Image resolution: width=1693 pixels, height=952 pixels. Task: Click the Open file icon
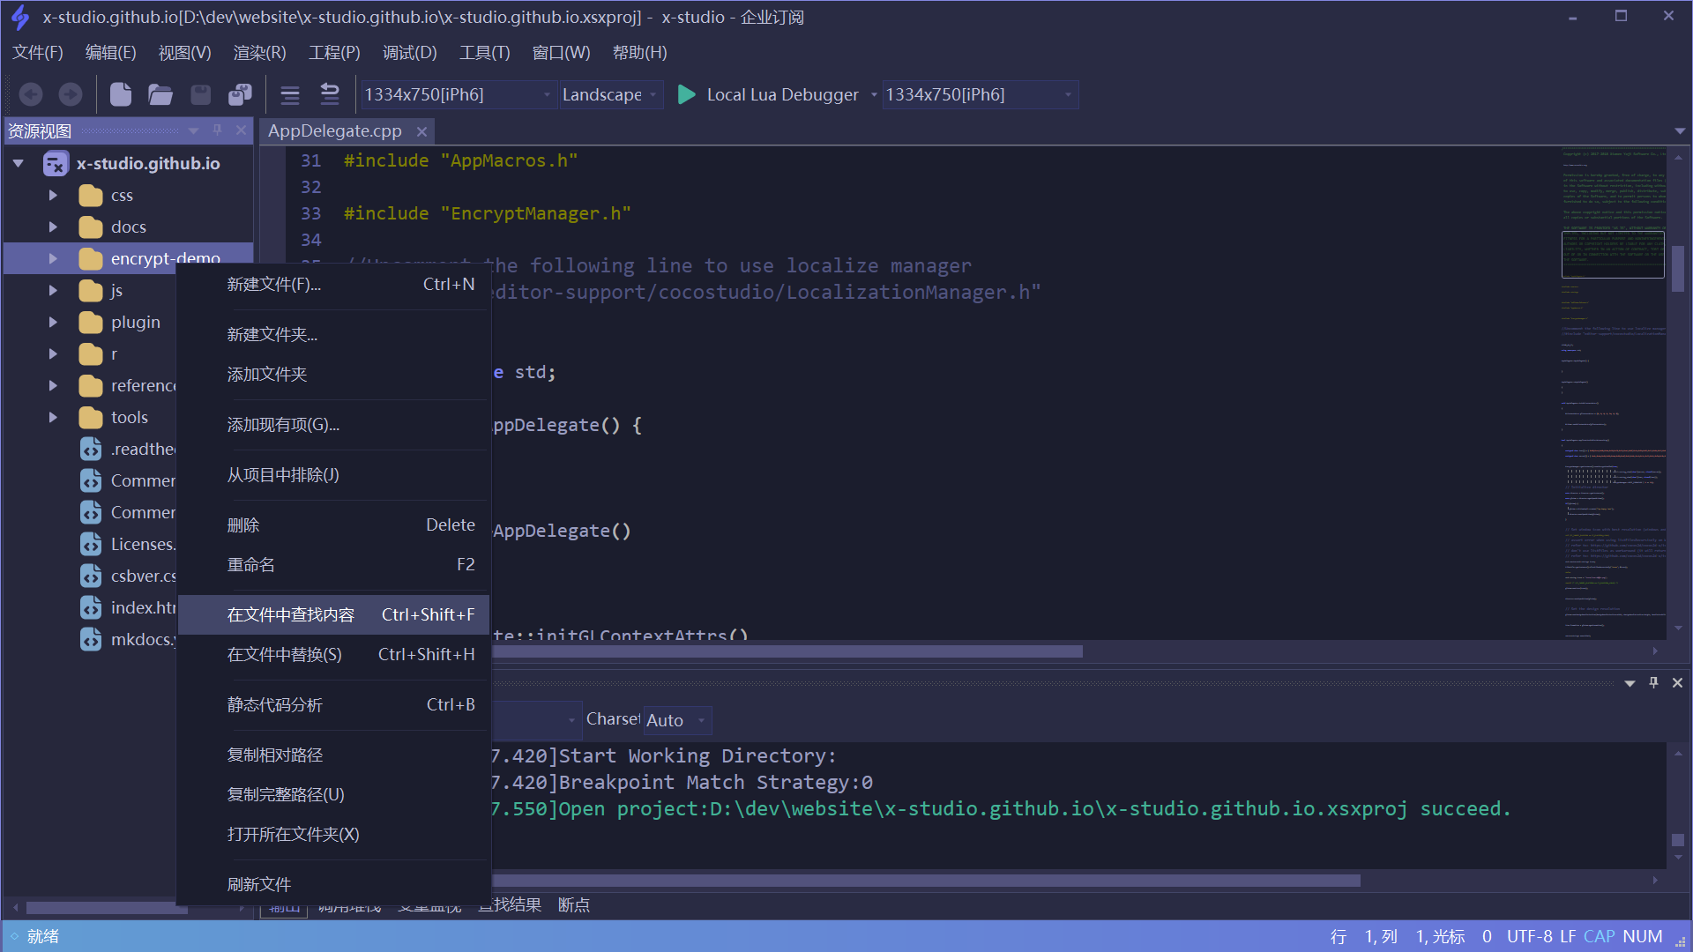point(160,94)
